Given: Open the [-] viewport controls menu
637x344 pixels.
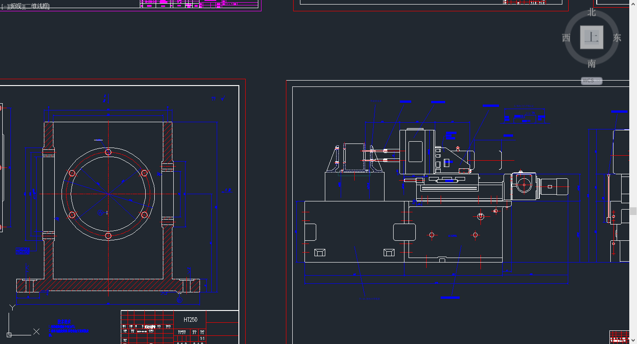Looking at the screenshot, I should [x=4, y=6].
